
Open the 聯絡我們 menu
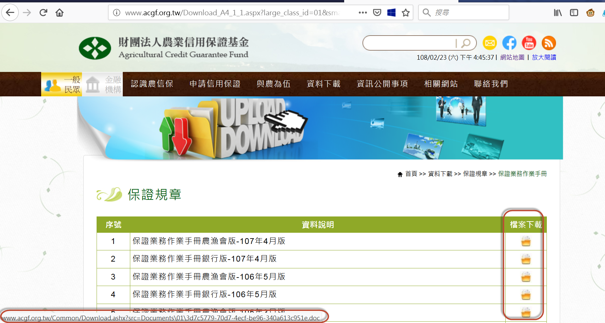pyautogui.click(x=491, y=84)
